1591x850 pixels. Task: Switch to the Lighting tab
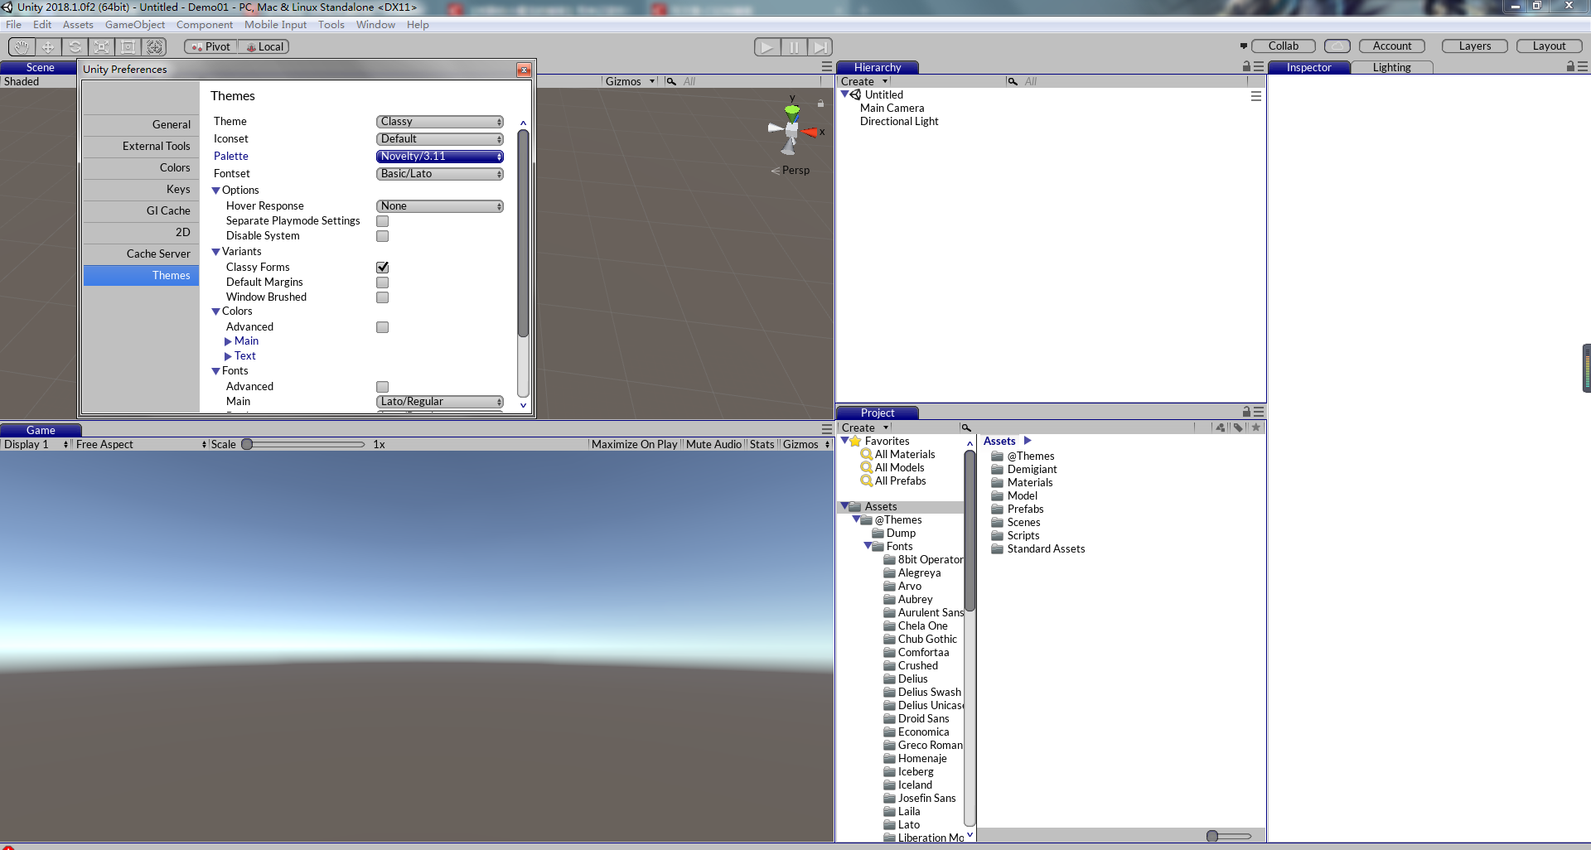coord(1390,67)
